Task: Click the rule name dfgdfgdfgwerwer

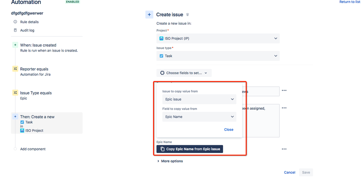Action: point(27,13)
